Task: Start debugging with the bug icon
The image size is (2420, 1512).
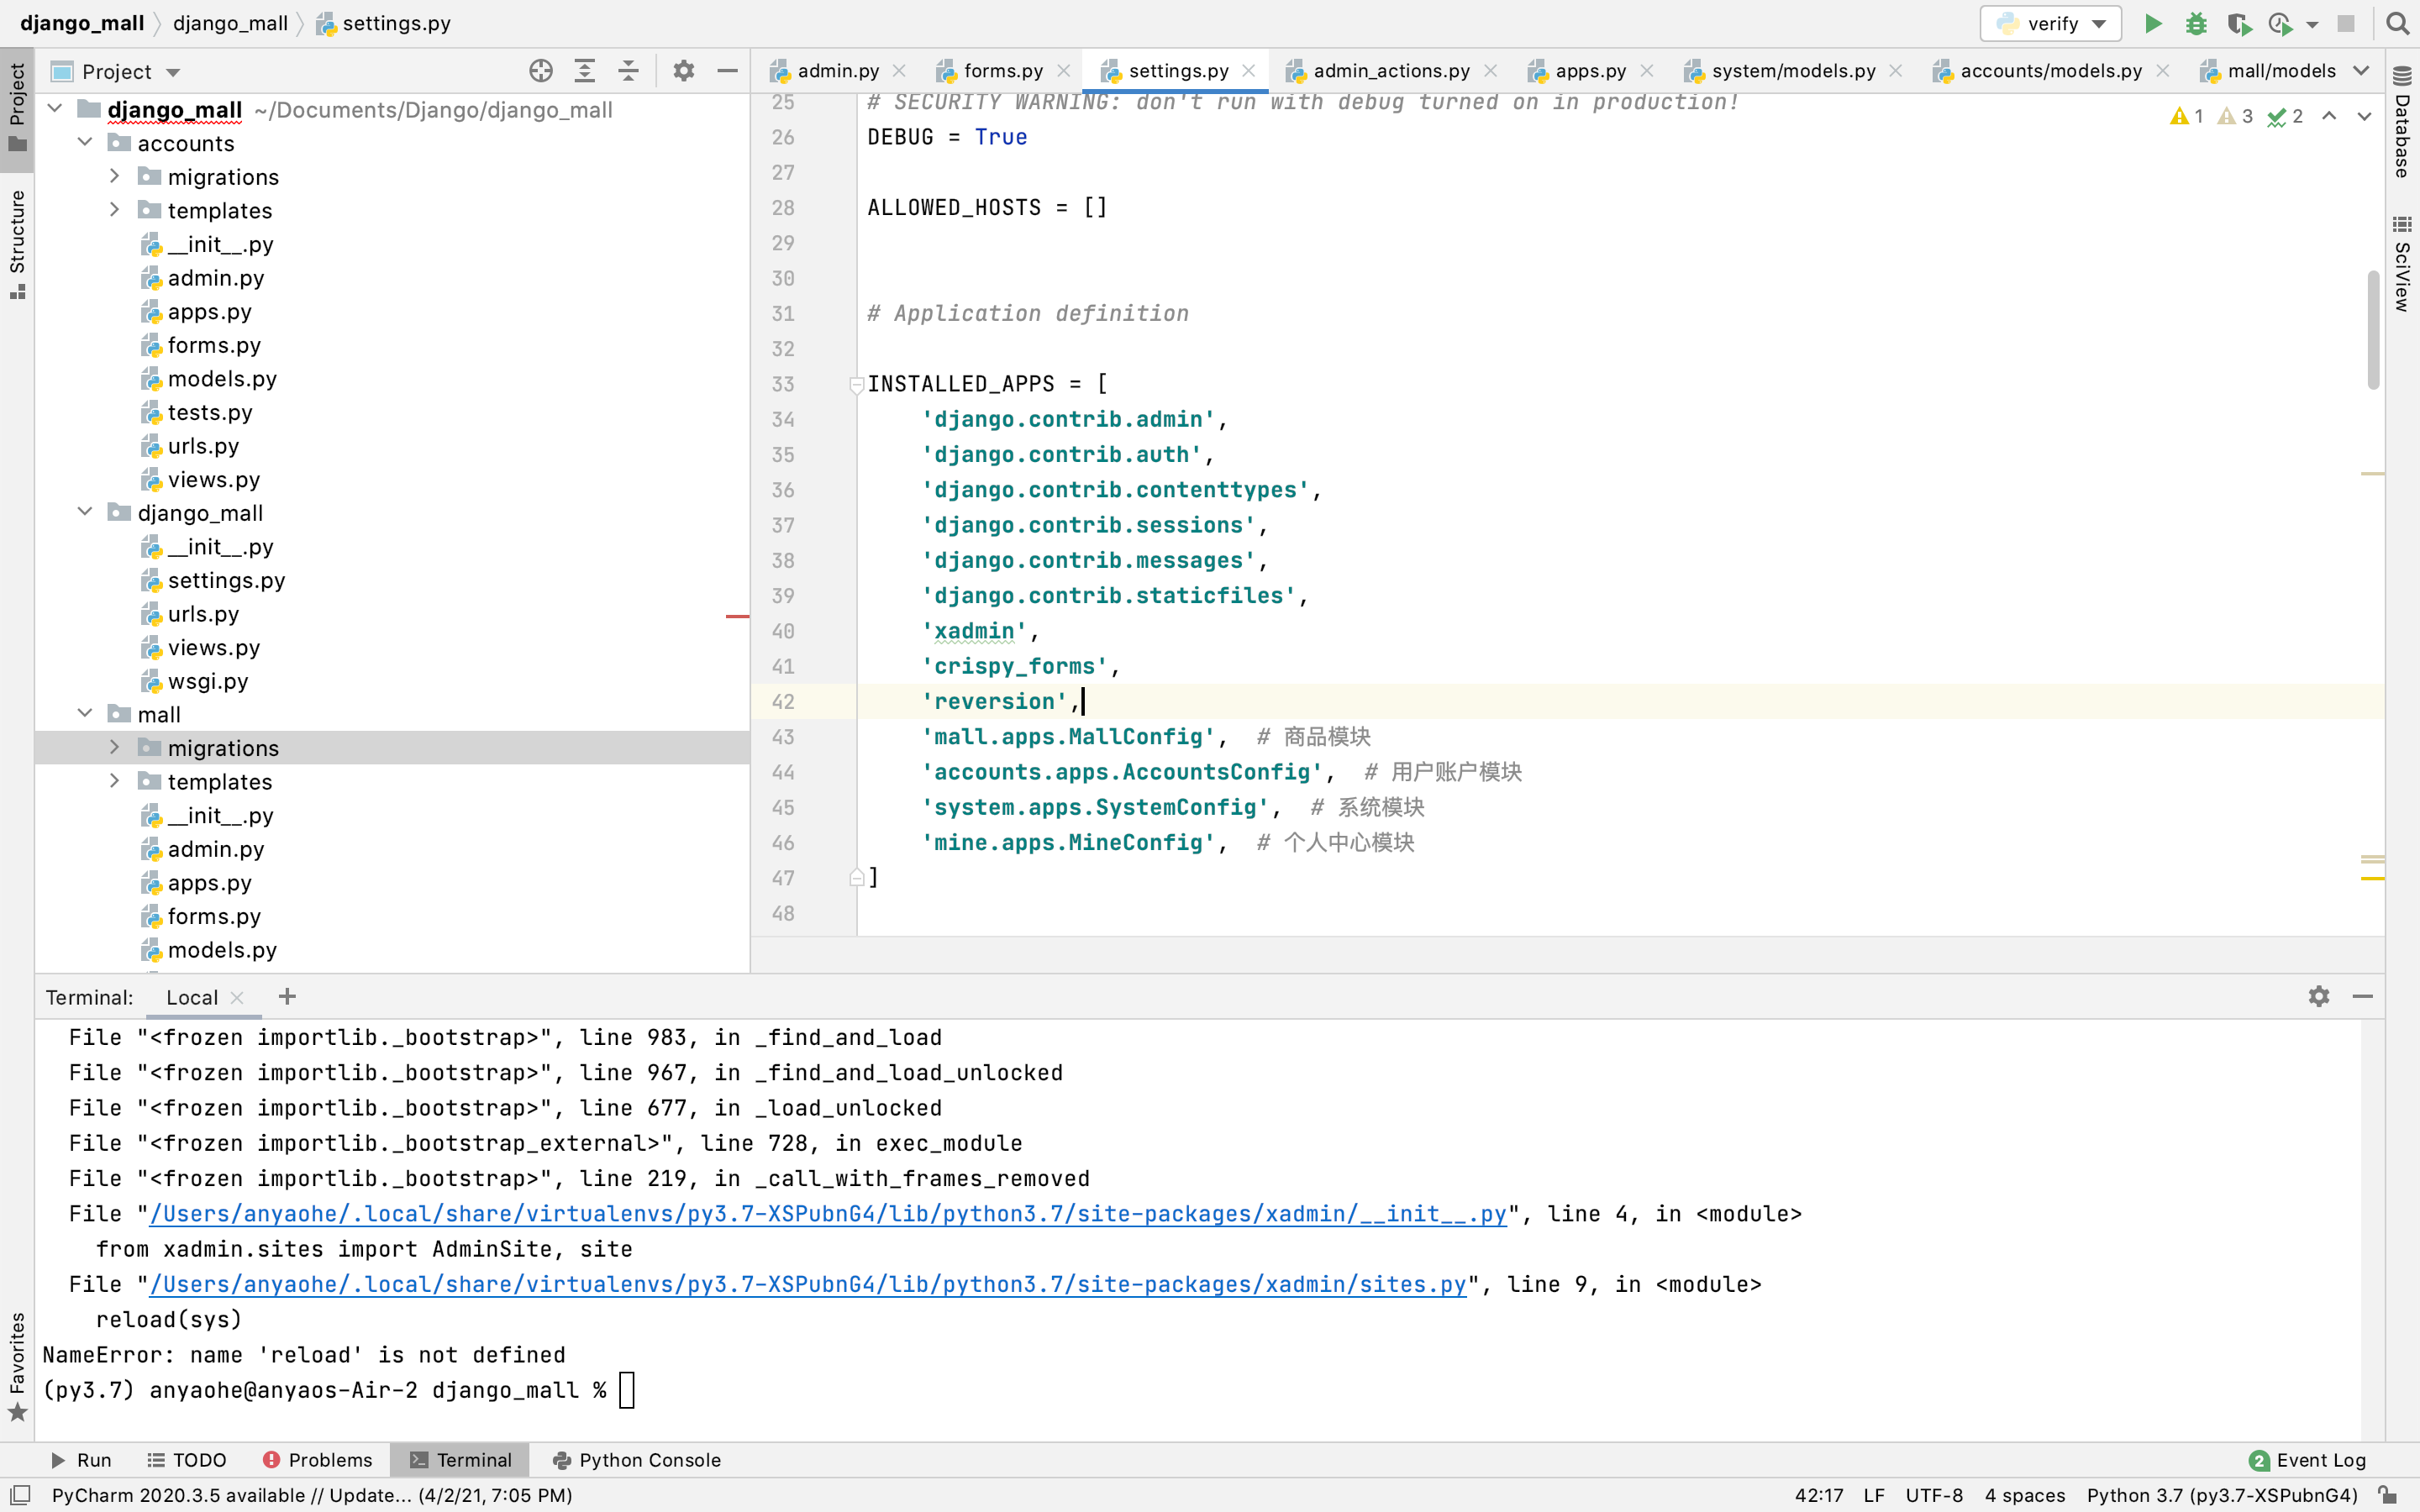Action: (2196, 23)
